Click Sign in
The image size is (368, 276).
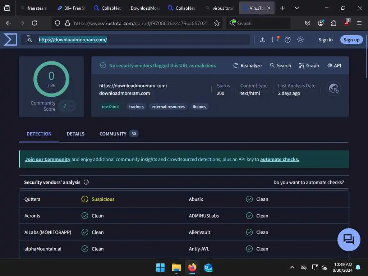(x=326, y=40)
